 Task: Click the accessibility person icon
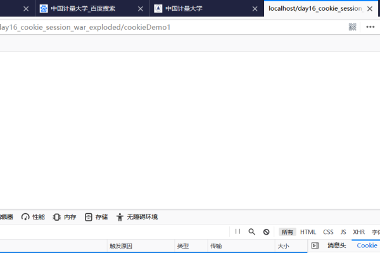pos(120,217)
